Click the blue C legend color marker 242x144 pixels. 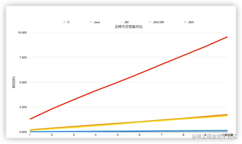[64, 22]
